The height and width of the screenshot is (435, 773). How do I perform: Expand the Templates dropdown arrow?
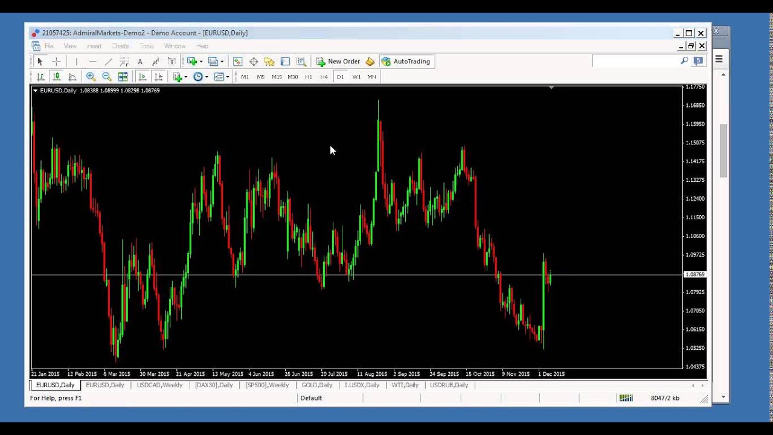point(227,77)
